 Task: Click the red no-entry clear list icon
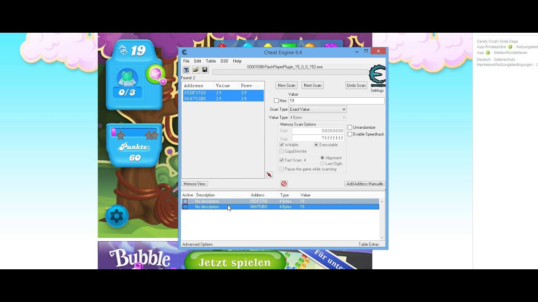(x=284, y=184)
